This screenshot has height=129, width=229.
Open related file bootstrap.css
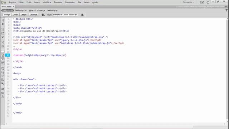(21, 10)
